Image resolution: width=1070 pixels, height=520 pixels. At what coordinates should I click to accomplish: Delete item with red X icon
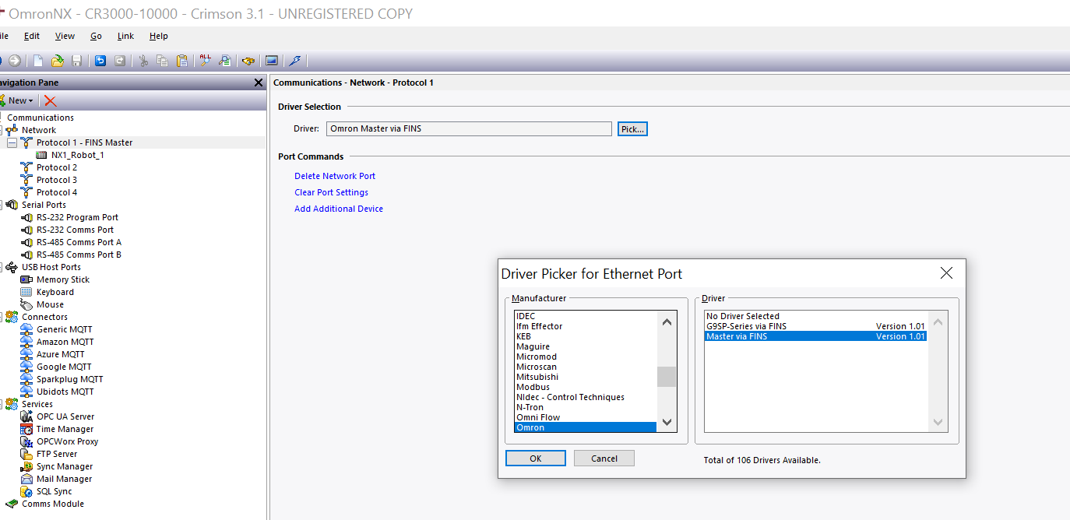tap(51, 100)
